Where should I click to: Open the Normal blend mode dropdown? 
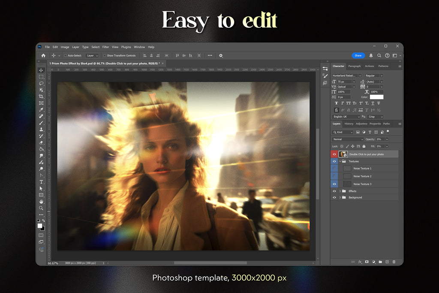pyautogui.click(x=348, y=139)
